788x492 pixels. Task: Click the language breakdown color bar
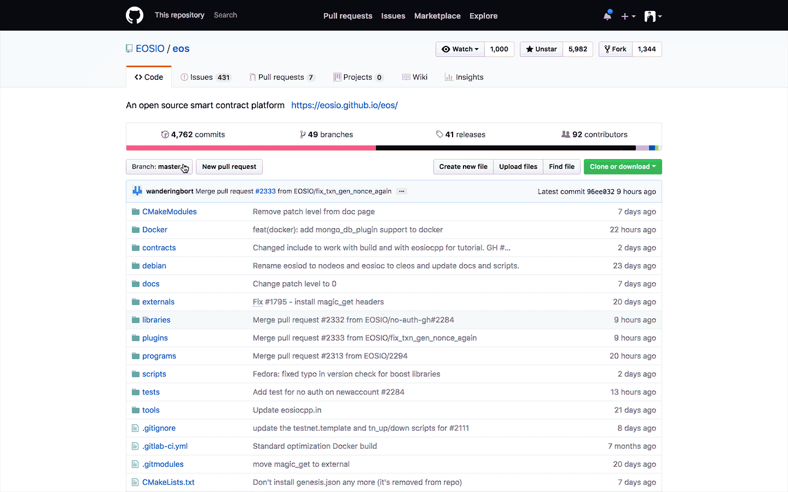(x=394, y=148)
